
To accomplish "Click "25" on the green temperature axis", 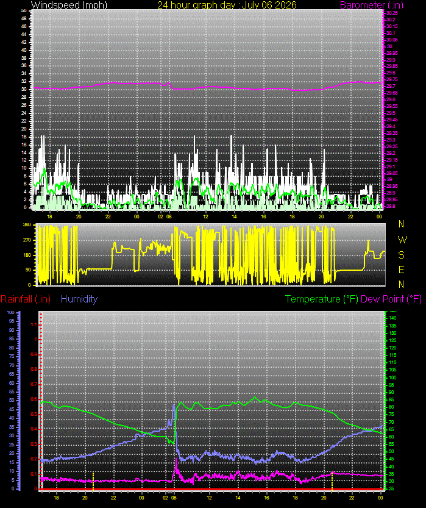I will click(x=391, y=488).
